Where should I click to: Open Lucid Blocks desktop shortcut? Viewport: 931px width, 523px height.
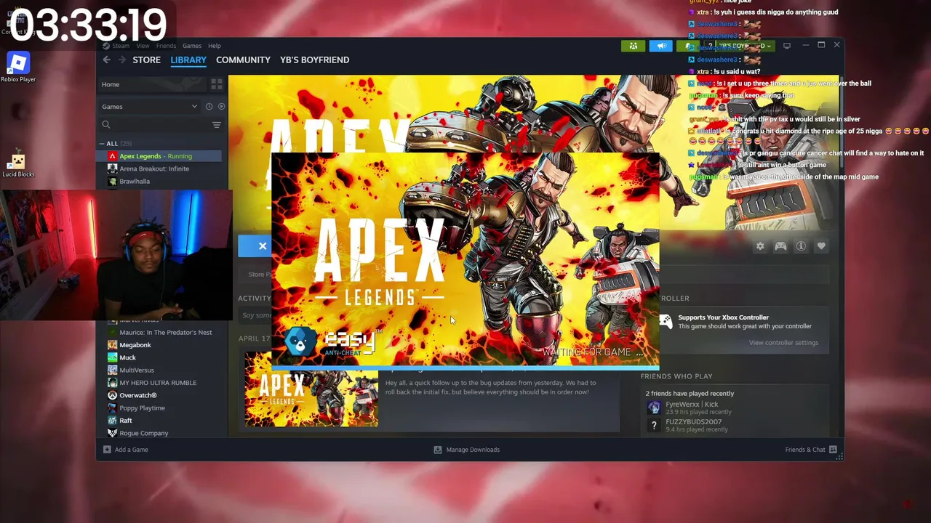18,163
